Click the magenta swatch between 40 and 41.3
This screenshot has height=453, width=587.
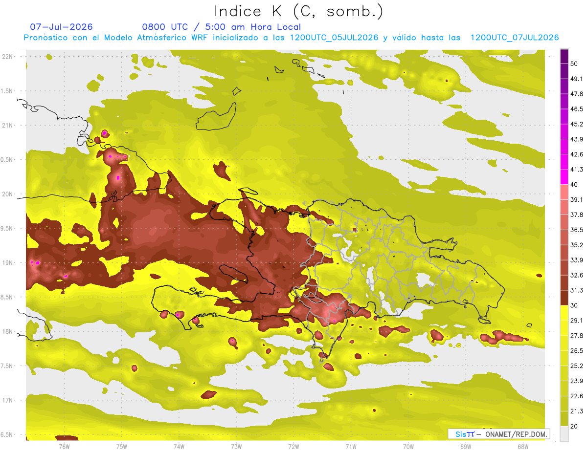564,177
